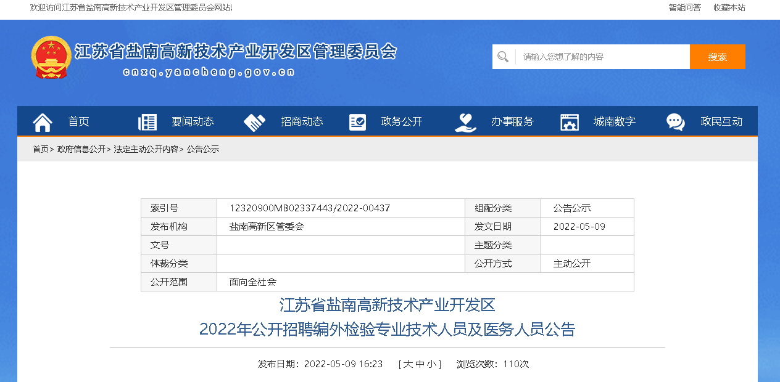Click the 组配分类 label cell
Viewport: 780px width, 382px height.
tap(503, 208)
